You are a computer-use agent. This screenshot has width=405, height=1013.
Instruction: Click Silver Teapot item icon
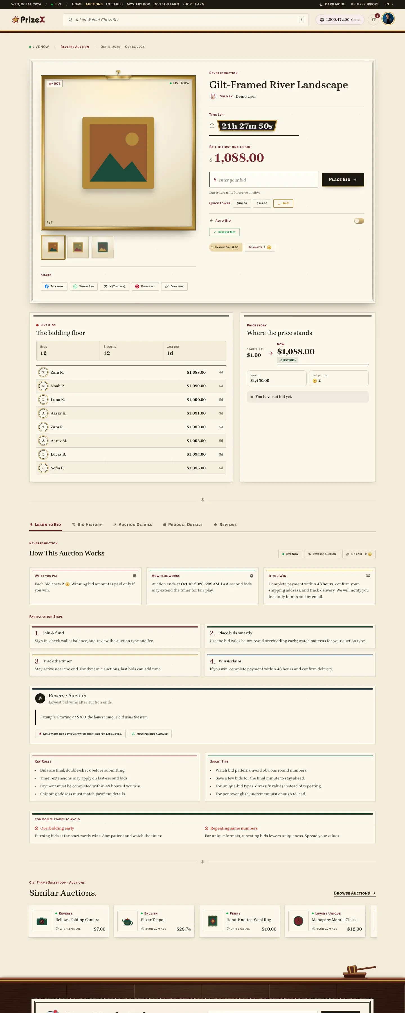(x=127, y=921)
